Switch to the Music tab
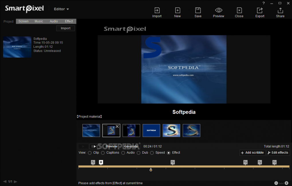 point(39,21)
